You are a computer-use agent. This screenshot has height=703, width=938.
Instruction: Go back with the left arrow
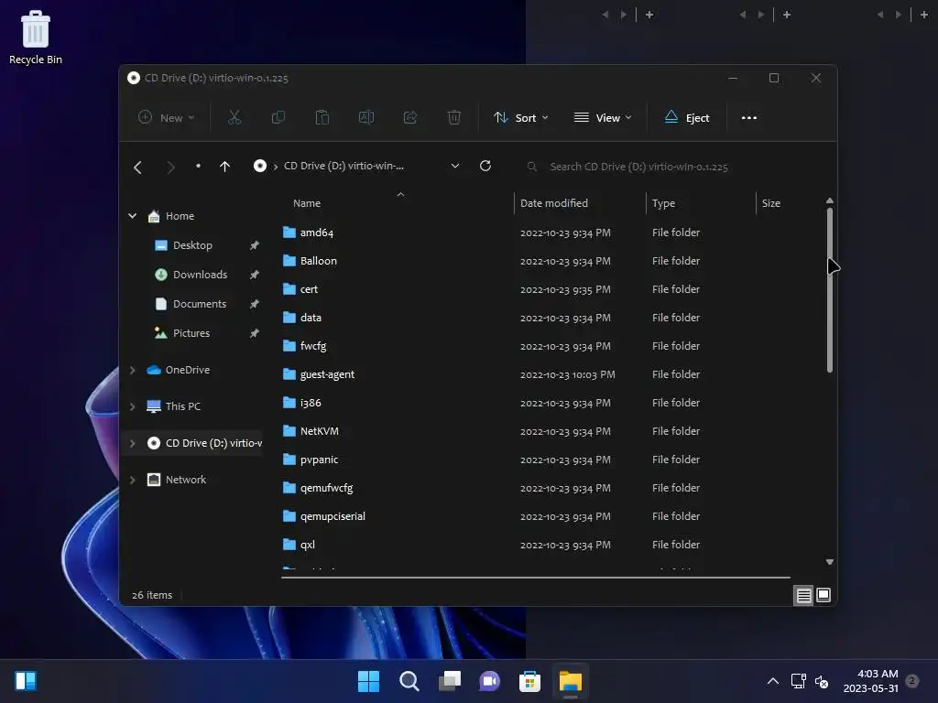click(137, 167)
